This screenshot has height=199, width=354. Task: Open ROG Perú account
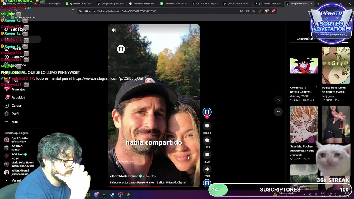[19, 156]
